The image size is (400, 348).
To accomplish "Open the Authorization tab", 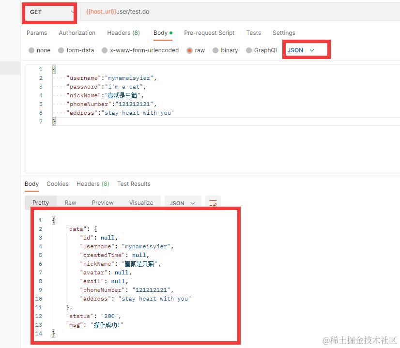I will tap(77, 33).
